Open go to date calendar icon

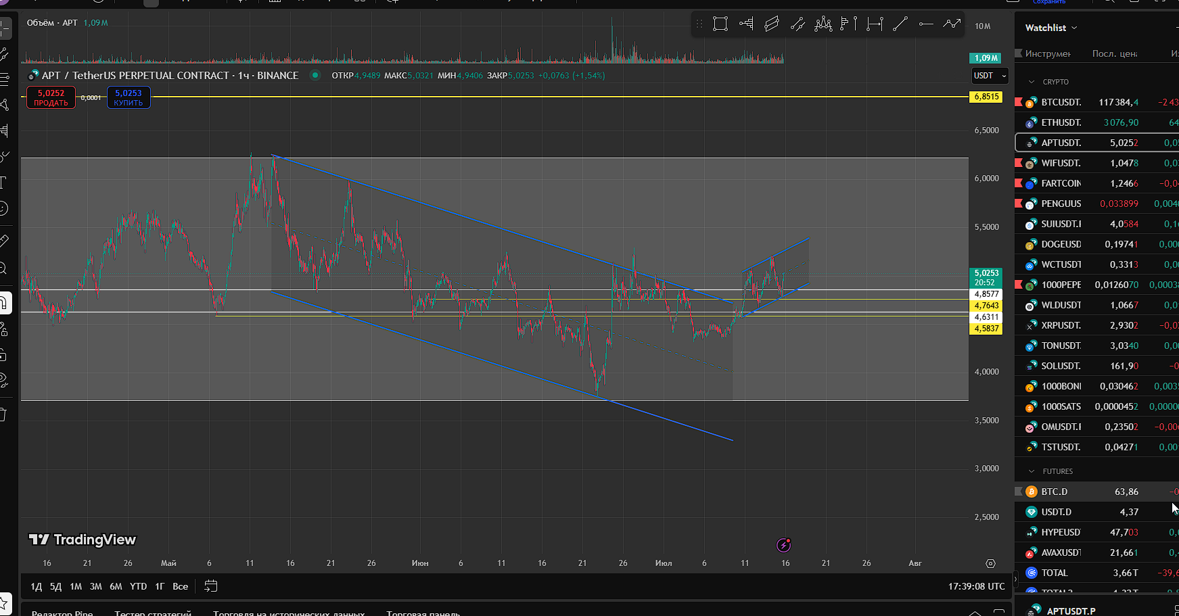211,586
